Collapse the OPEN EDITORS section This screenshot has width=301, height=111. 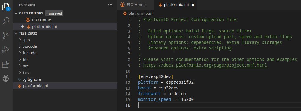(x=16, y=13)
